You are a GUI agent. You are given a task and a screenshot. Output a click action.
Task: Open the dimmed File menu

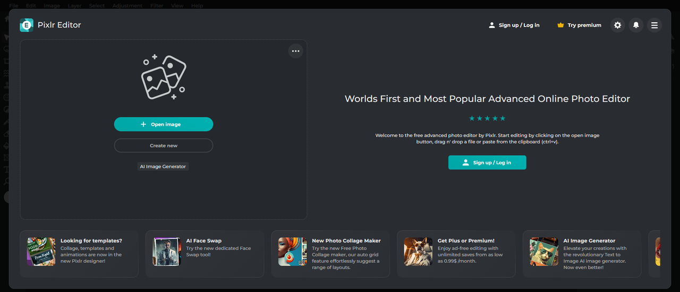point(14,6)
